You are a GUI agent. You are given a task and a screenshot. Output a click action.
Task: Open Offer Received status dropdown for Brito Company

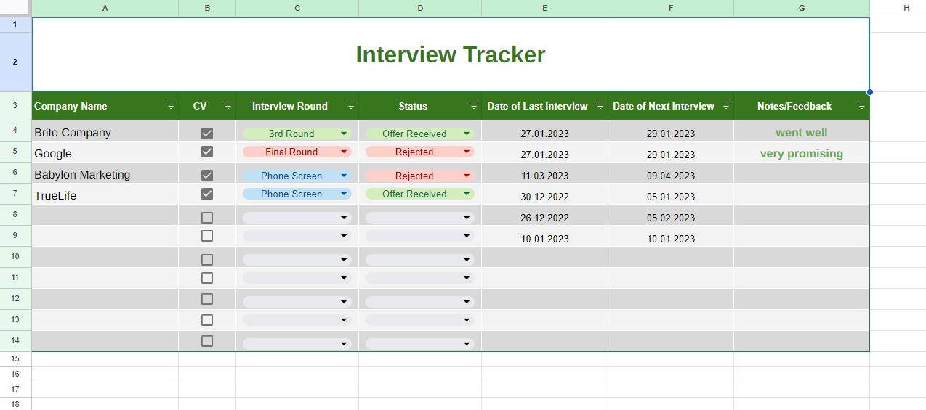[420, 134]
